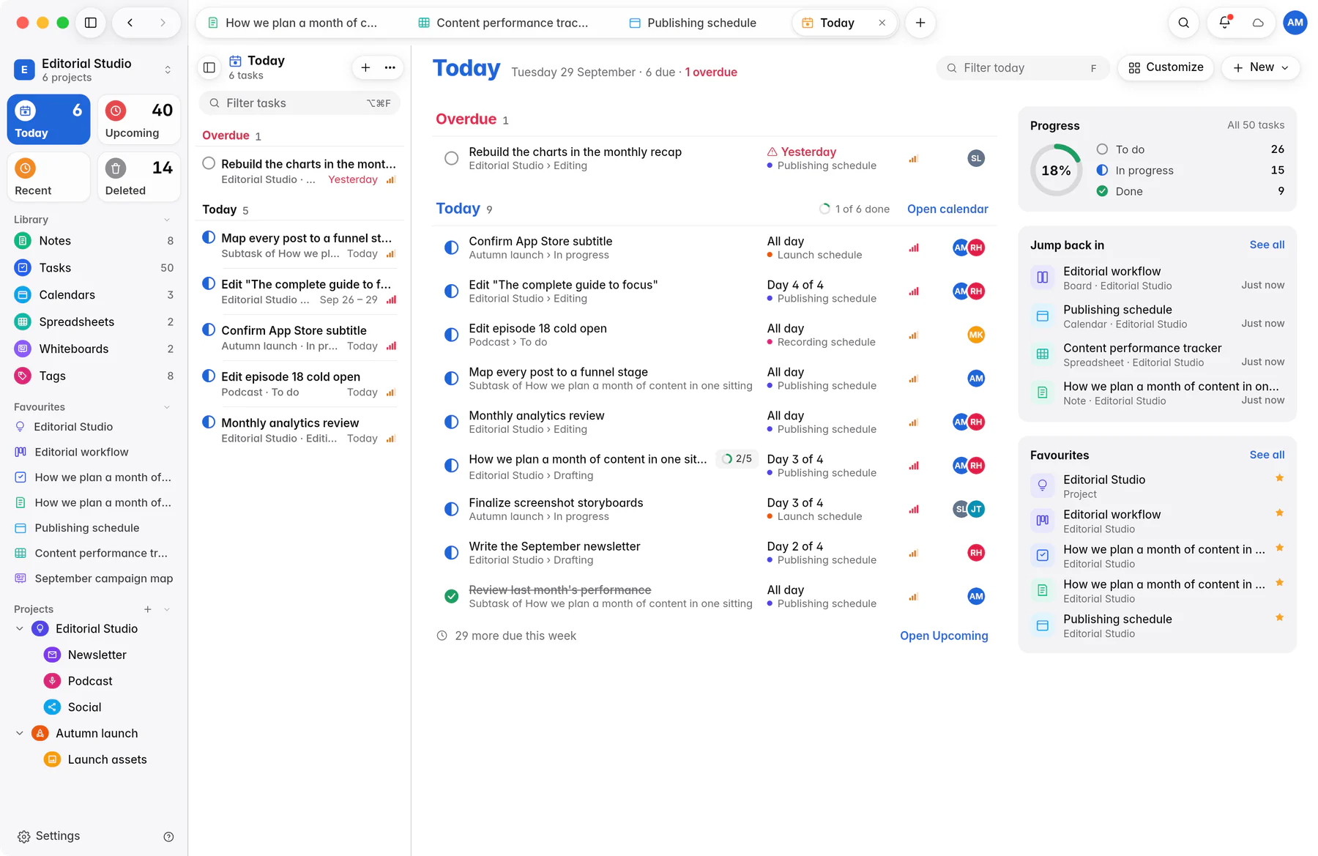Toggle status of Write the September newsletter
Viewport: 1318px width, 856px height.
coord(452,553)
